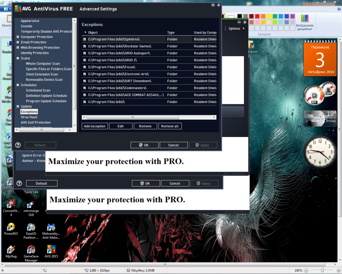Pick the purple color swatch in Paint
342x274 pixels.
[x=292, y=16]
